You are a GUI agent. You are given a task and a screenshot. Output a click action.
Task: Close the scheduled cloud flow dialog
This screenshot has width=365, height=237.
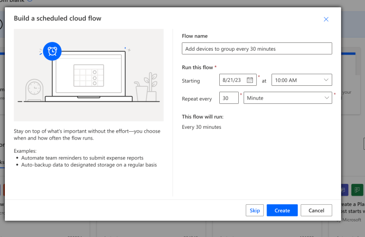[326, 19]
